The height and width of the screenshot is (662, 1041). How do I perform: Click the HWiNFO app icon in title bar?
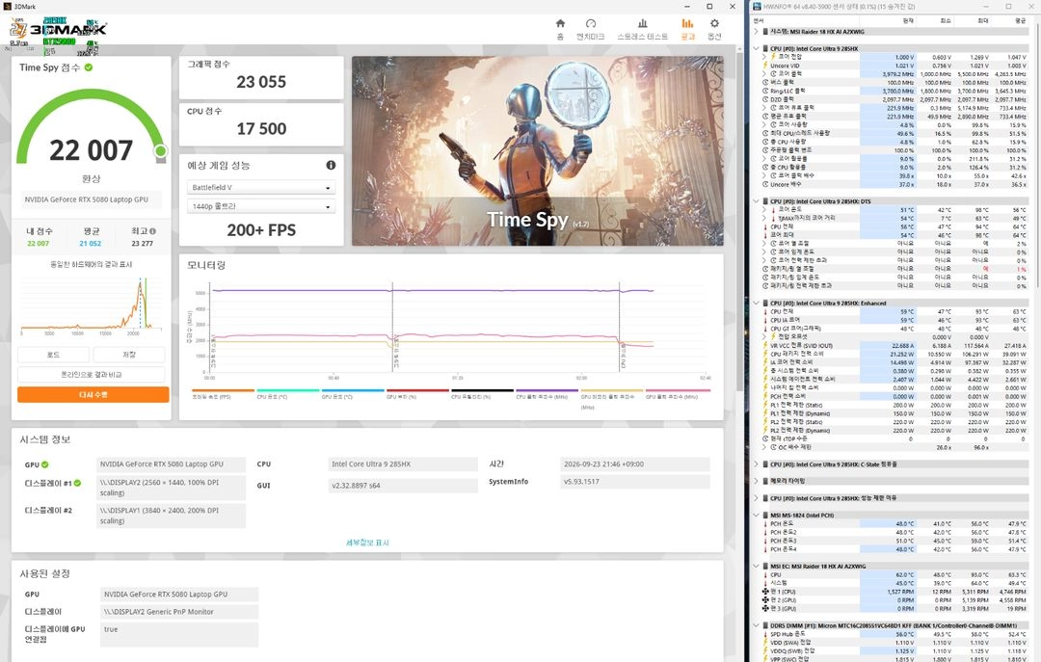(x=758, y=6)
